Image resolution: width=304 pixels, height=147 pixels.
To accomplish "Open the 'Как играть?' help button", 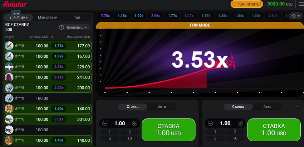I will [x=247, y=4].
